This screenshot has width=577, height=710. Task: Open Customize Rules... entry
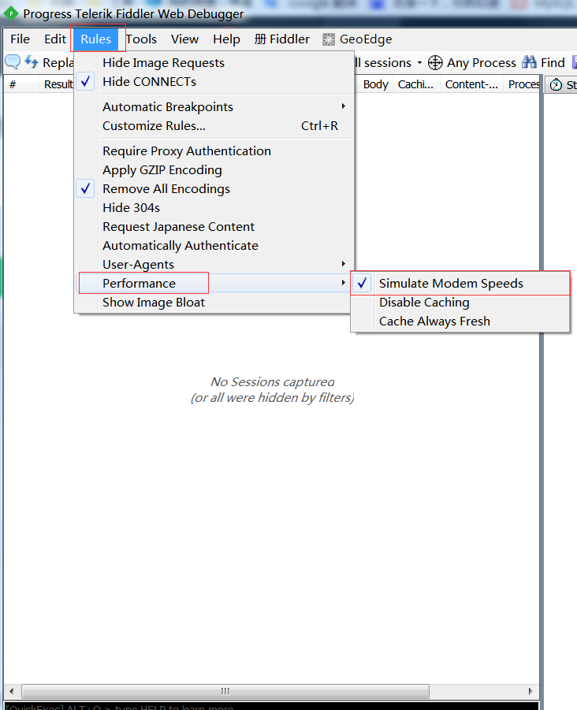click(x=214, y=126)
